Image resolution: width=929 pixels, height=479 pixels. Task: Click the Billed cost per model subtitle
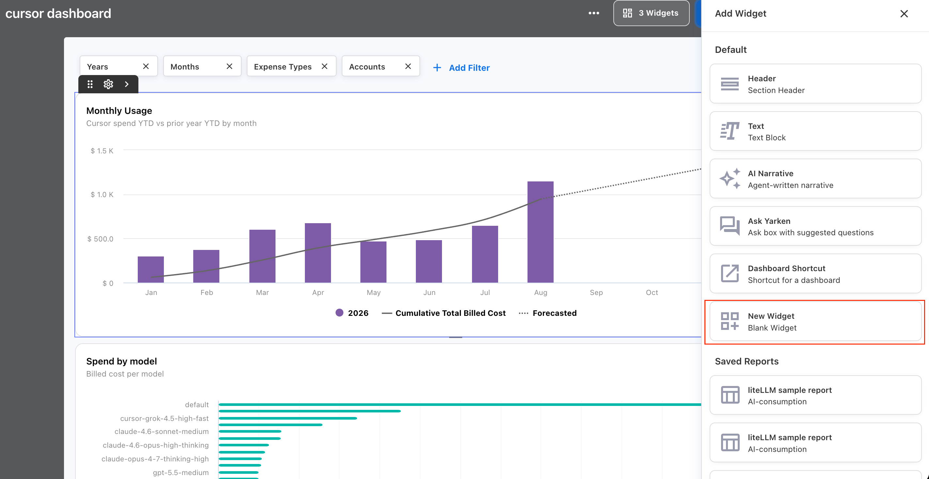pyautogui.click(x=125, y=374)
